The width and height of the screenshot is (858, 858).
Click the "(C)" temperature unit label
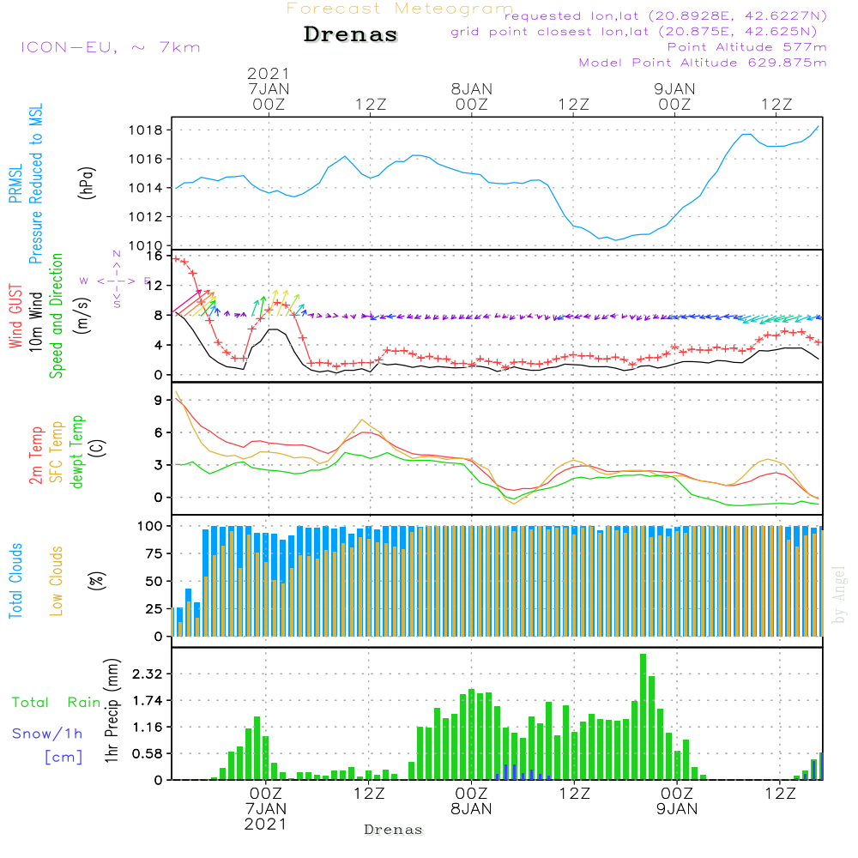(98, 448)
